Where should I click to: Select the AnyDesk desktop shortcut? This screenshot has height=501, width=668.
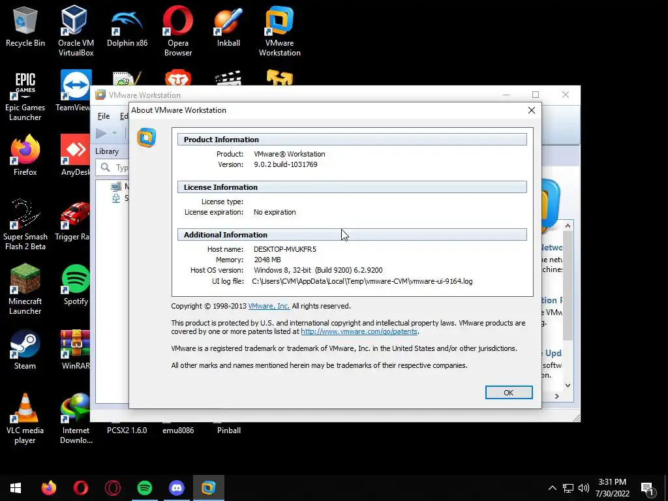75,155
